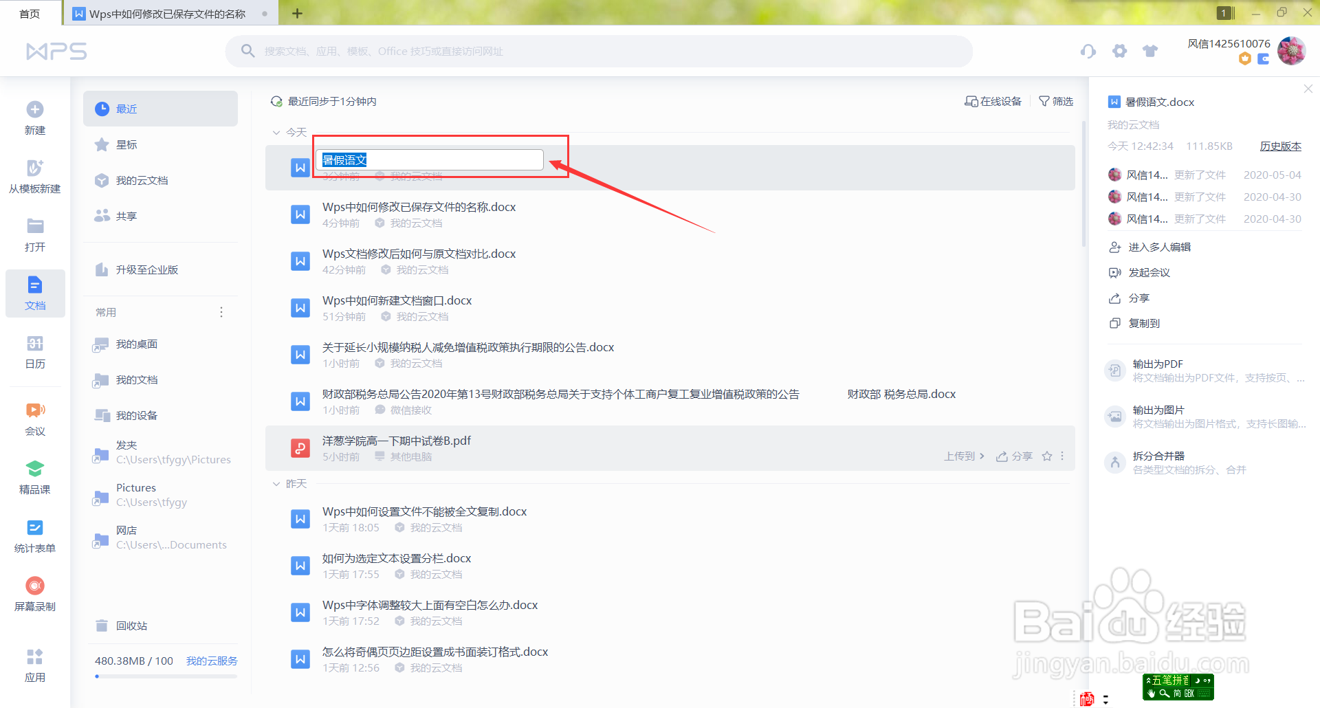The height and width of the screenshot is (708, 1320).
Task: Collapse the 今天 file group
Action: (x=277, y=132)
